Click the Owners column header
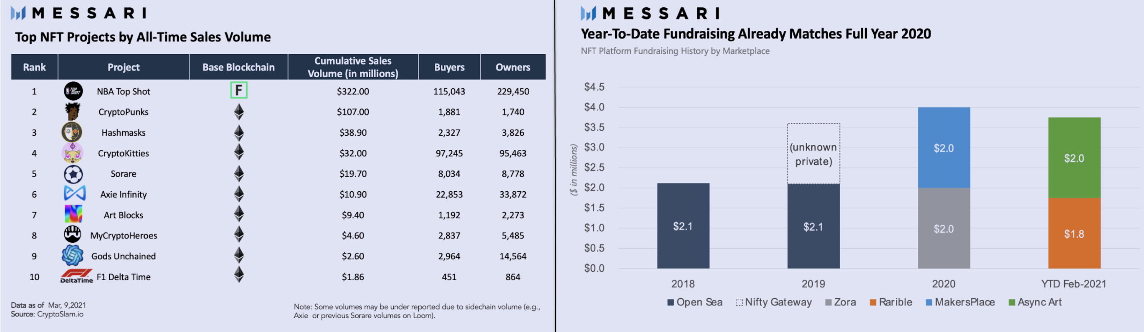This screenshot has width=1144, height=332. coord(513,67)
